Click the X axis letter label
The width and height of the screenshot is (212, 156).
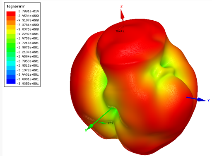point(86,130)
